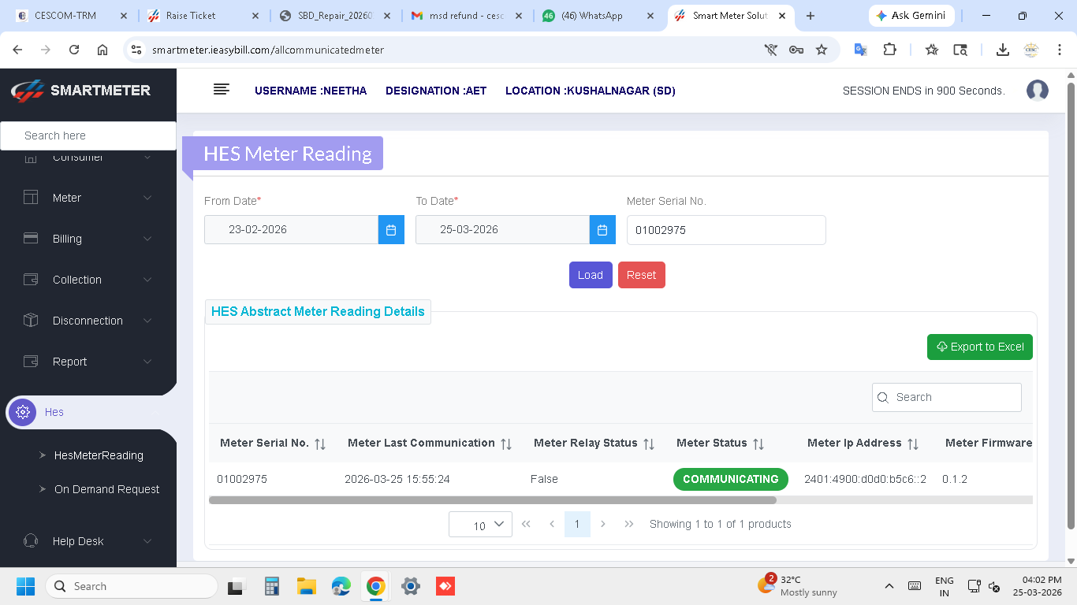Expand the Billing sidebar menu
Image resolution: width=1077 pixels, height=605 pixels.
pos(87,239)
